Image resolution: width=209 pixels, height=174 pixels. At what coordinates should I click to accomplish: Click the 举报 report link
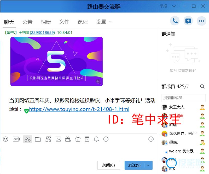[x=163, y=6]
